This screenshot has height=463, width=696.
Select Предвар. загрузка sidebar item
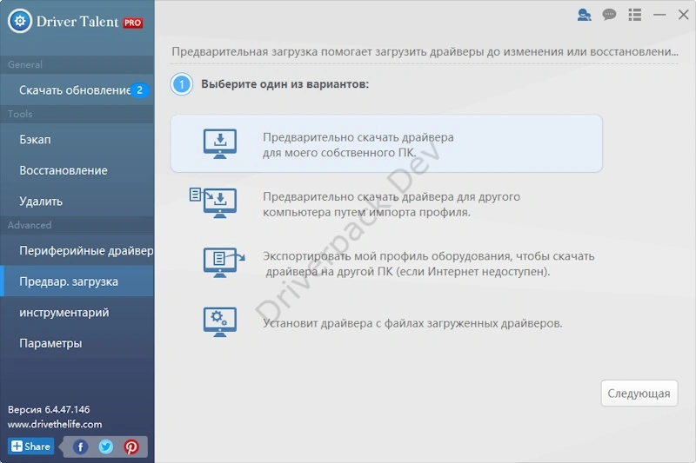click(77, 281)
